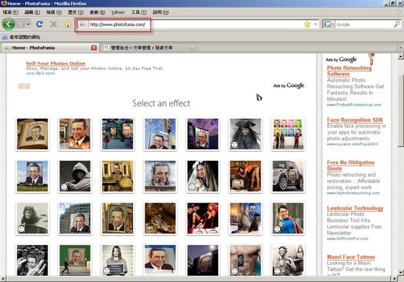Click the stop loading X icon
404x282 pixels.
tap(54, 24)
